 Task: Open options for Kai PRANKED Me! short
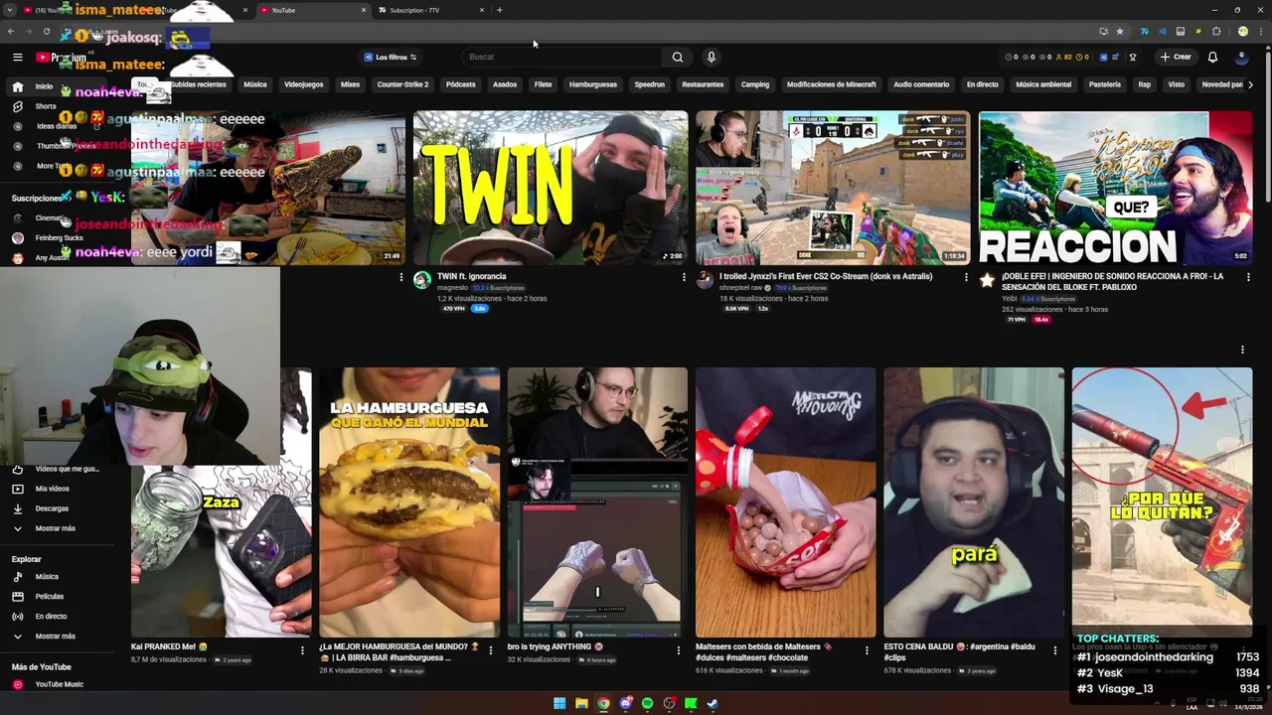pyautogui.click(x=302, y=650)
